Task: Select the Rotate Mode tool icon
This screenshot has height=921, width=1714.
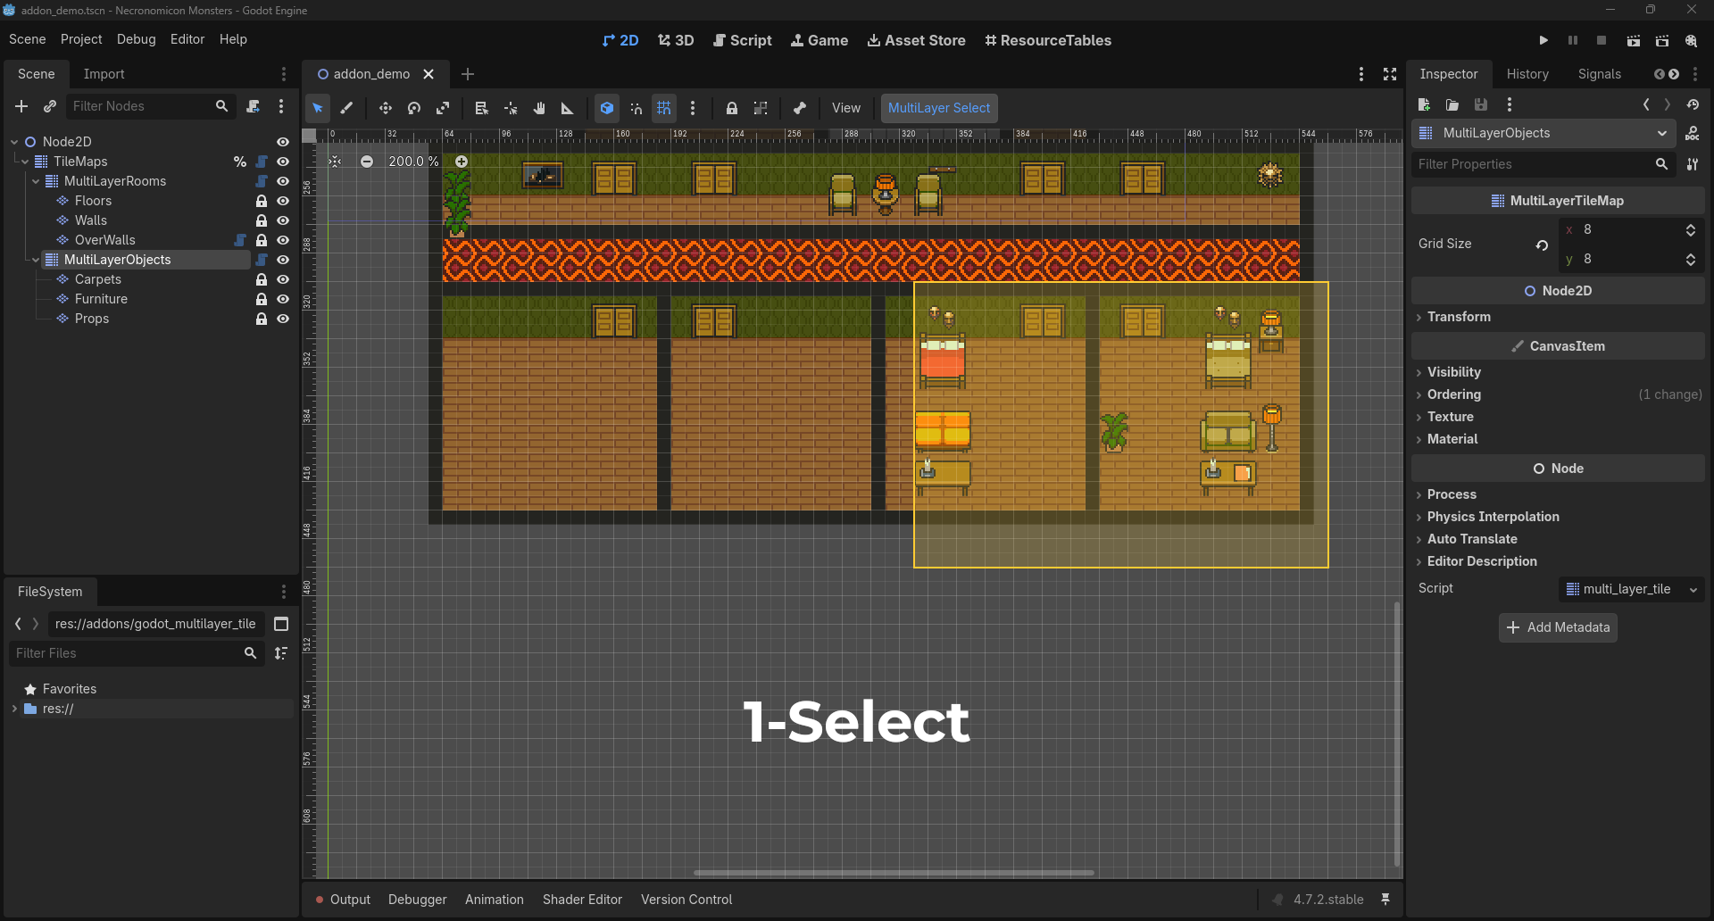Action: [x=414, y=108]
